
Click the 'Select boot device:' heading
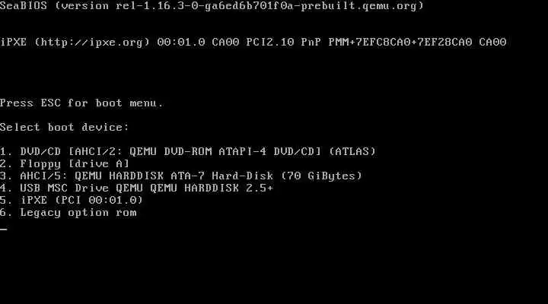pyautogui.click(x=65, y=127)
